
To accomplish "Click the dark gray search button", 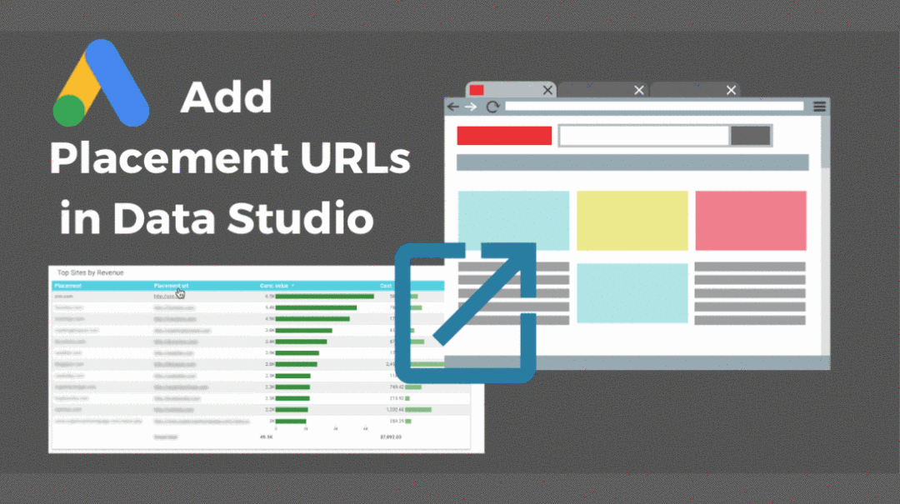I will click(750, 135).
